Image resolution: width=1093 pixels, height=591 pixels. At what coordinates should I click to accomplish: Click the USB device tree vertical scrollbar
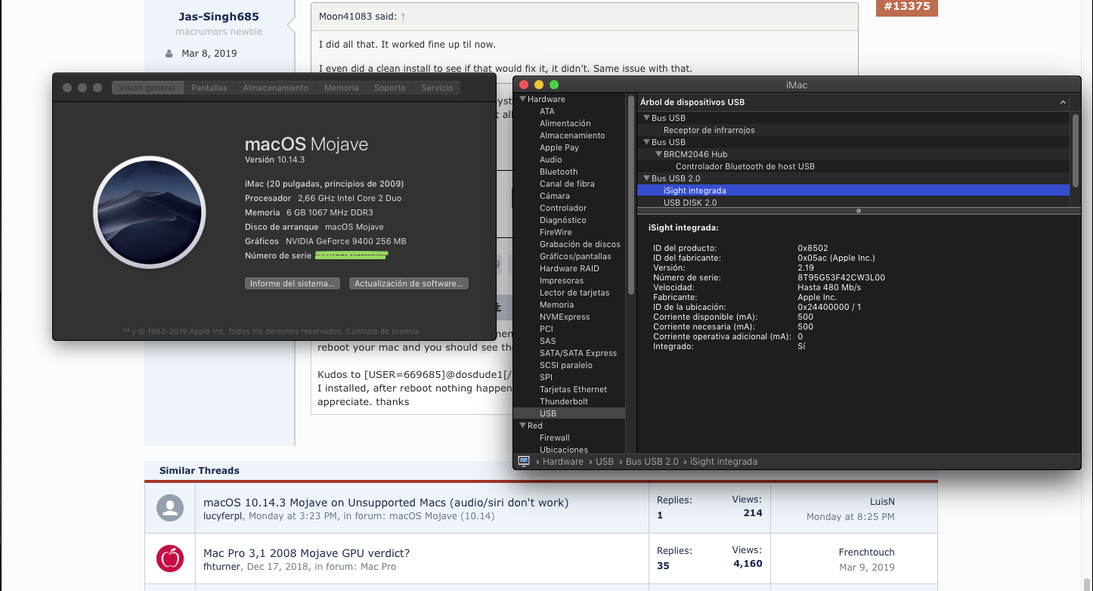pyautogui.click(x=1076, y=151)
